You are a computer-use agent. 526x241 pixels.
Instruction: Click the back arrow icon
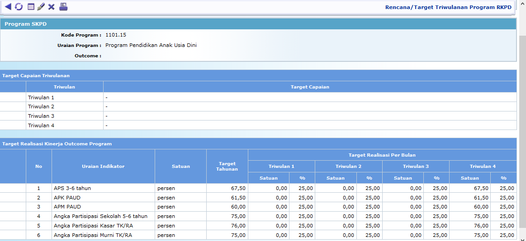pos(8,7)
